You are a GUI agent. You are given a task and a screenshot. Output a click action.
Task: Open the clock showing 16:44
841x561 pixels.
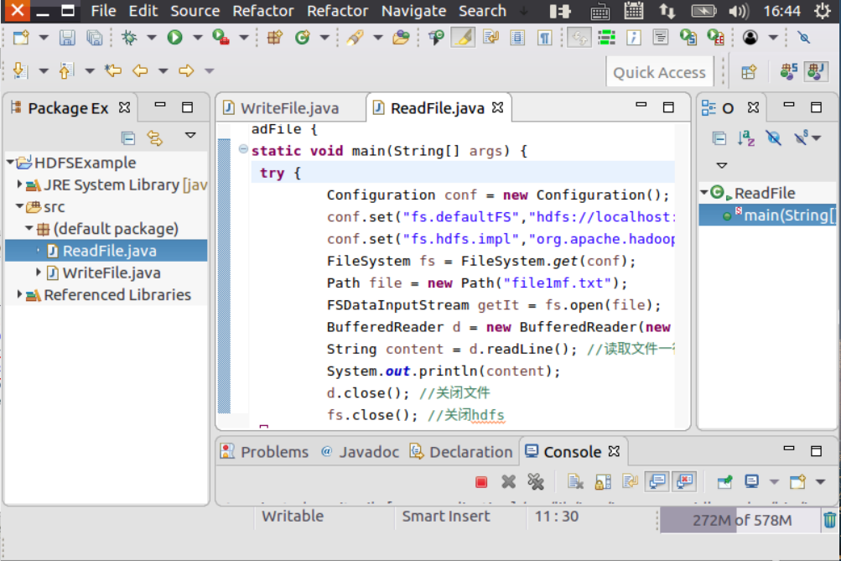click(x=782, y=11)
